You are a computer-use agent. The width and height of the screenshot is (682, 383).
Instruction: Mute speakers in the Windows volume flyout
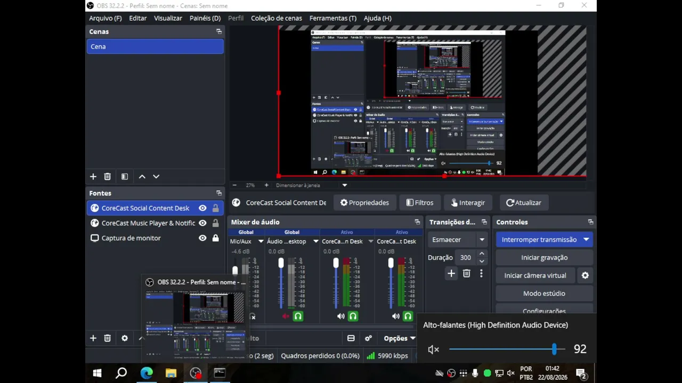tap(433, 349)
